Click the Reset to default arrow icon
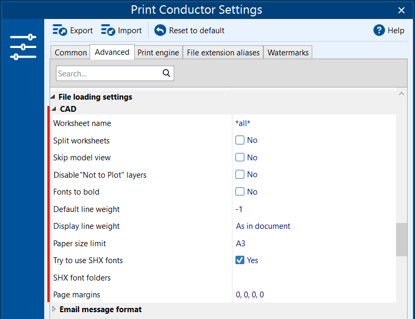 coord(160,30)
